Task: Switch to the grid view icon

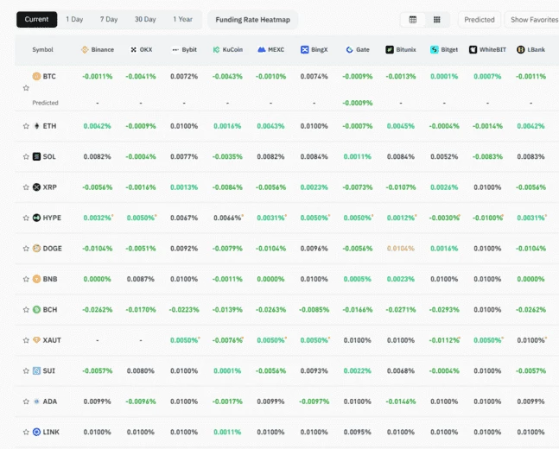Action: click(437, 19)
